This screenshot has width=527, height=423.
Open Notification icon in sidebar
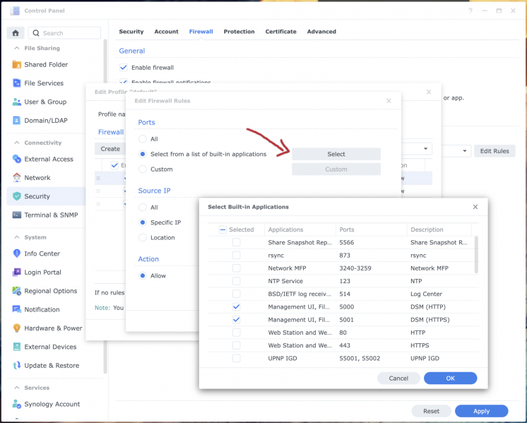click(x=16, y=309)
